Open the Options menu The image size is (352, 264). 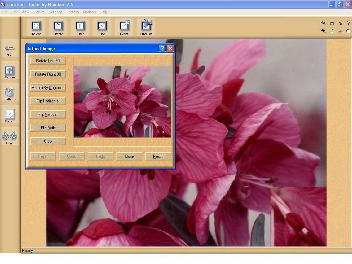click(89, 12)
